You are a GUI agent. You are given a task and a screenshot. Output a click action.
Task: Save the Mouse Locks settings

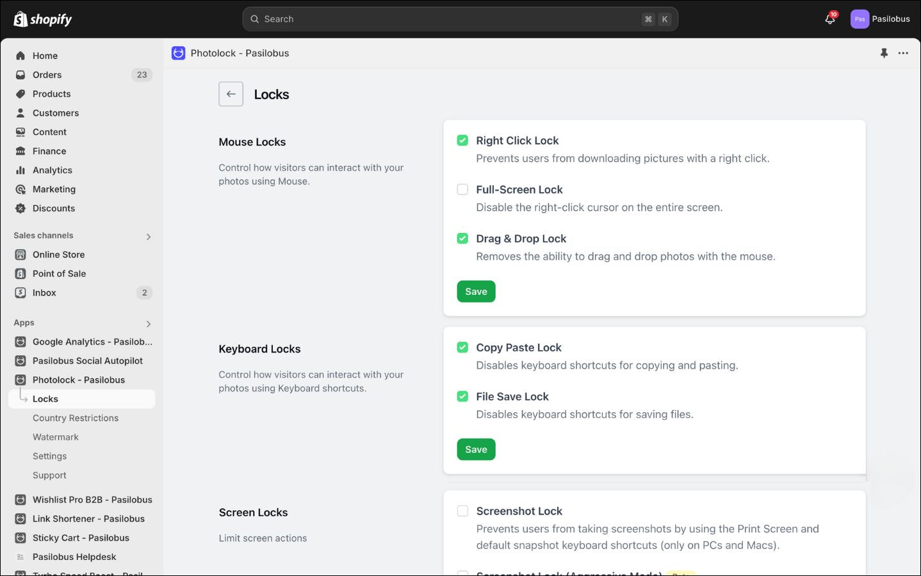click(x=476, y=291)
